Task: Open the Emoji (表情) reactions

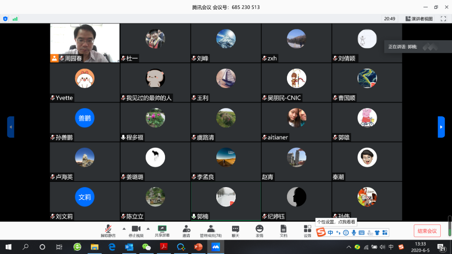Action: pos(259,231)
